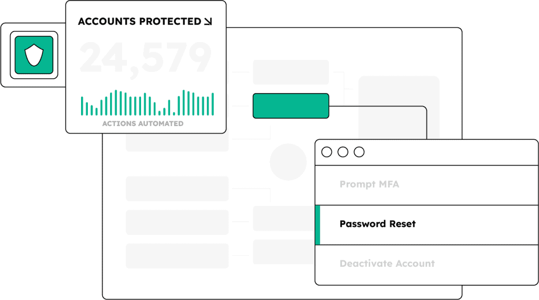Click the first circle in the window header
Image resolution: width=539 pixels, height=300 pixels.
[x=326, y=152]
